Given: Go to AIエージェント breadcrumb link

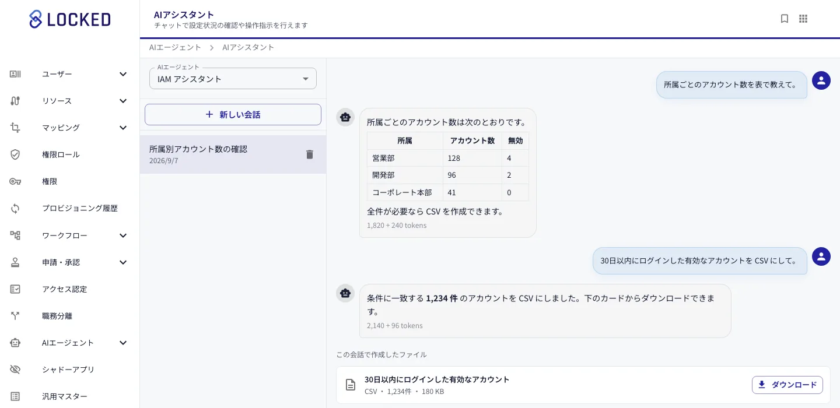Looking at the screenshot, I should click(175, 47).
